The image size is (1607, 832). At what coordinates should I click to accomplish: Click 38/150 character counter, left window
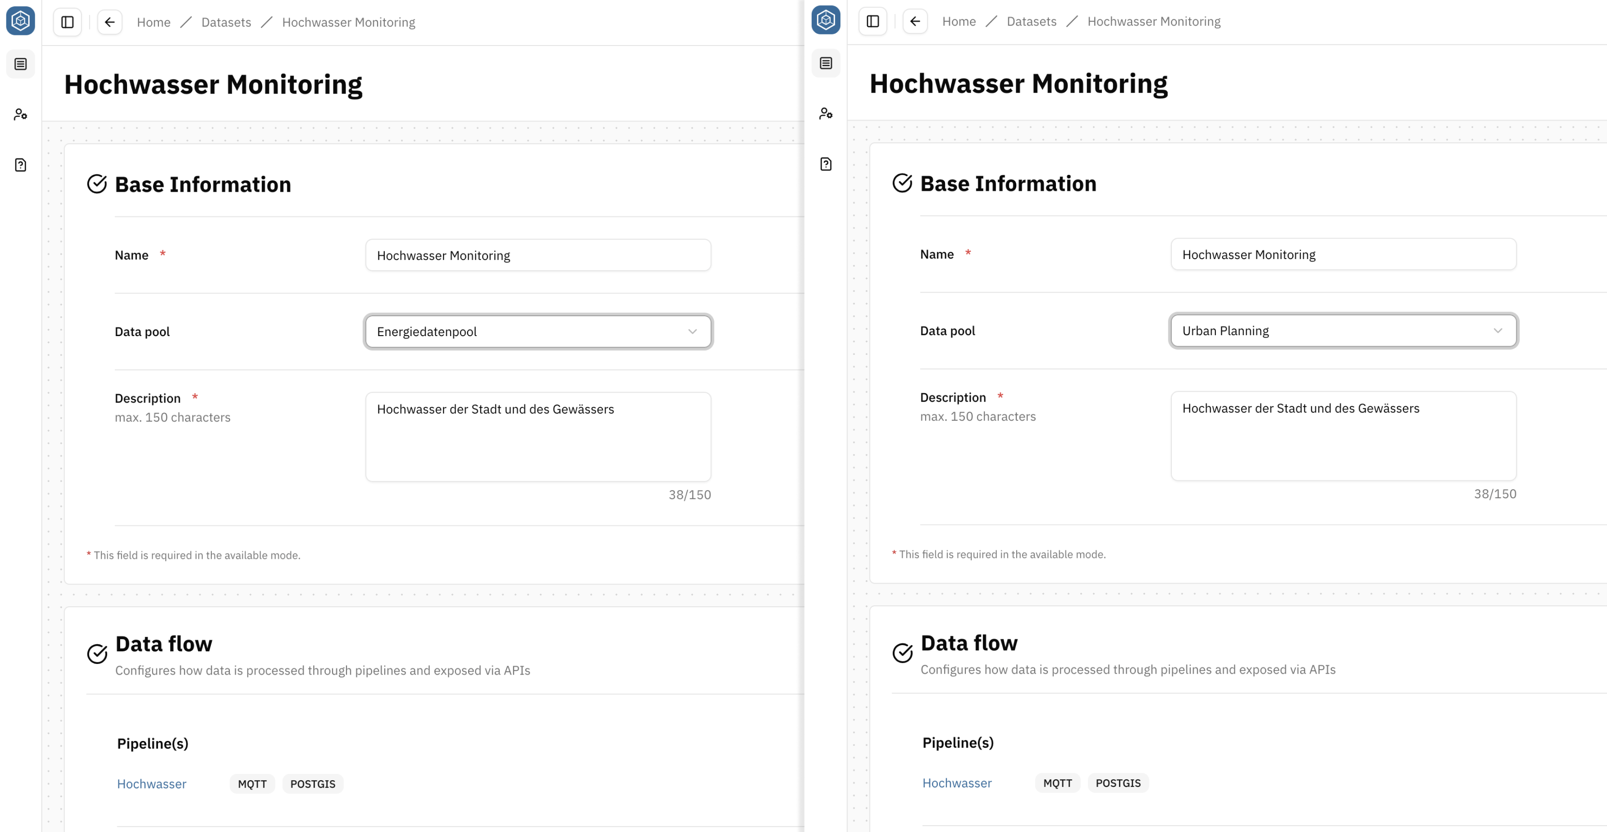[689, 495]
